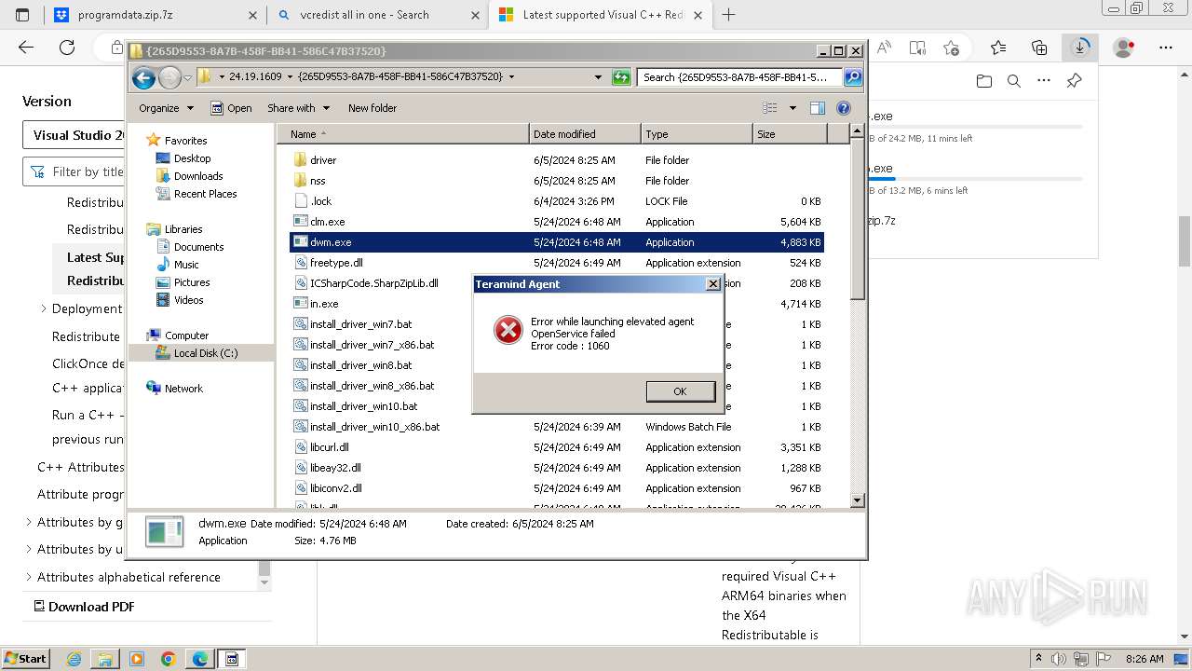
Task: Select Documents library
Action: [198, 247]
